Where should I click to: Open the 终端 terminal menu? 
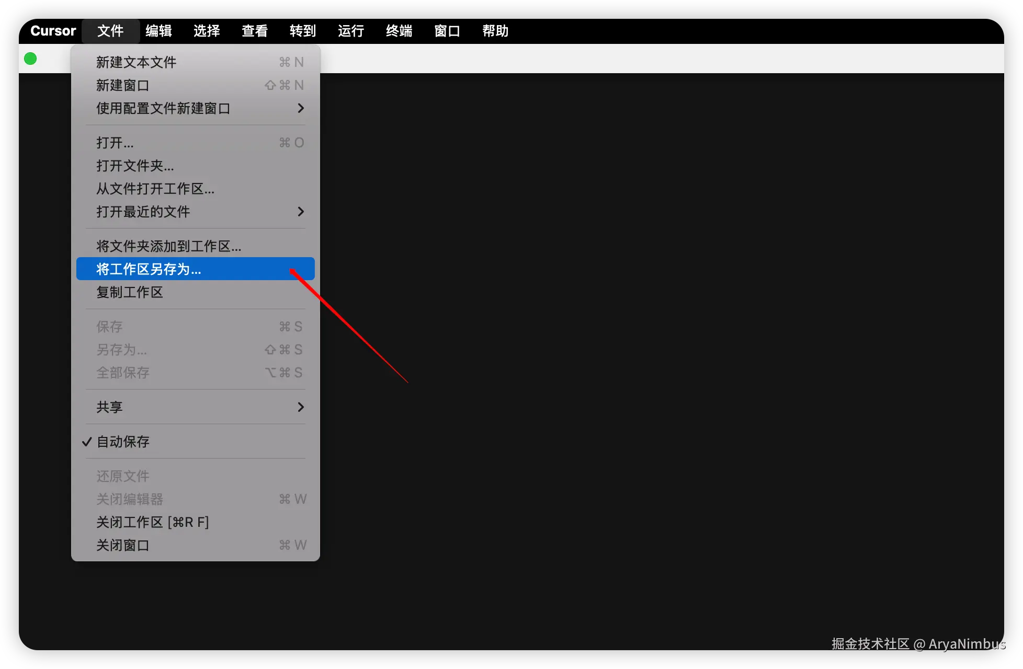point(399,31)
